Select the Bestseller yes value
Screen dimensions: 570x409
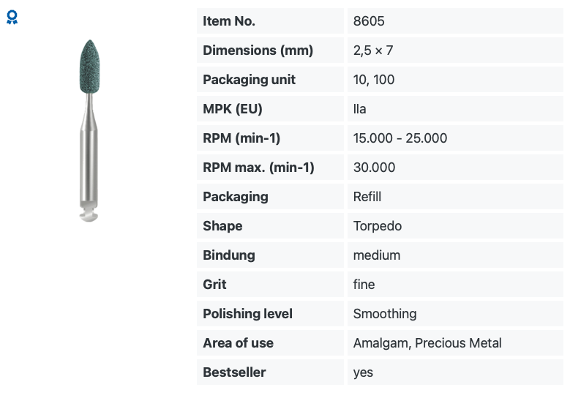(x=363, y=372)
